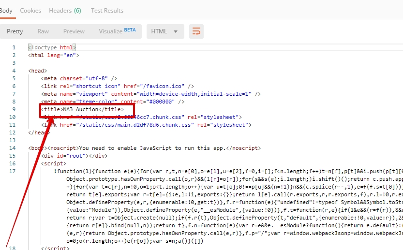Click the doctype html line

coord(52,47)
